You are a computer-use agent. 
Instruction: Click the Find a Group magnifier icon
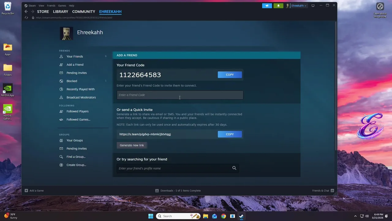(x=61, y=157)
